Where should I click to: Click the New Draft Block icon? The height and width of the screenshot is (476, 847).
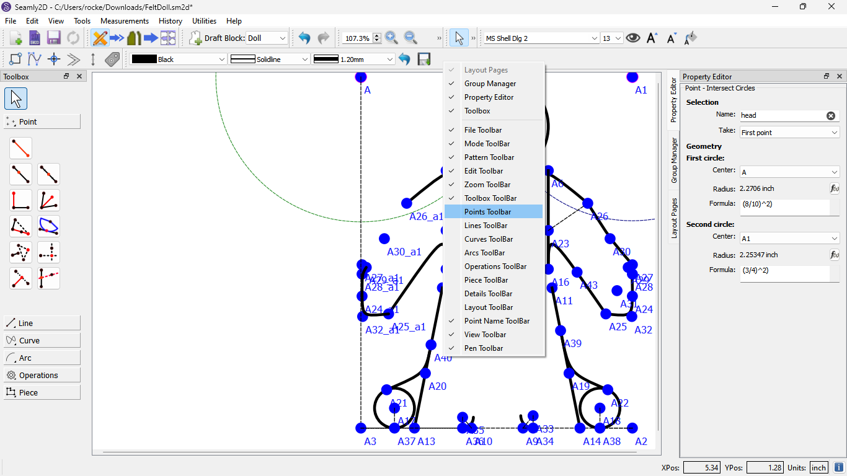tap(196, 38)
